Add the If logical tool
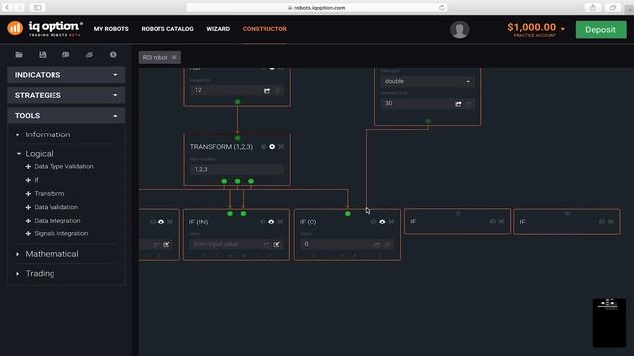The image size is (634, 356). pos(32,180)
